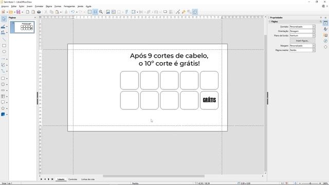This screenshot has height=185, width=329.
Task: Open the Shapes sidebar deck
Action: pyautogui.click(x=325, y=47)
